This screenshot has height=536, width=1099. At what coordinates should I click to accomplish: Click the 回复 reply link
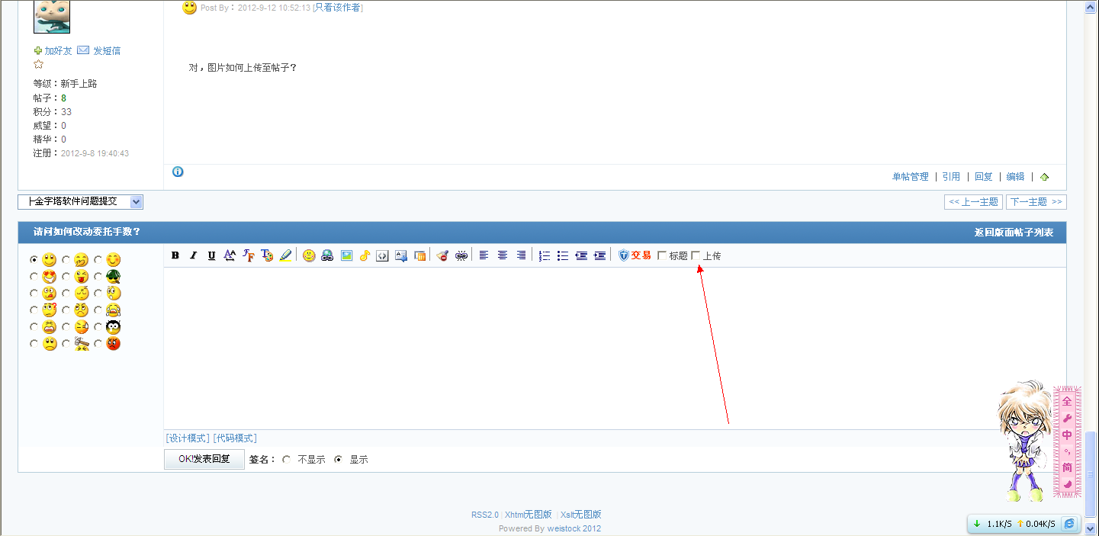984,177
